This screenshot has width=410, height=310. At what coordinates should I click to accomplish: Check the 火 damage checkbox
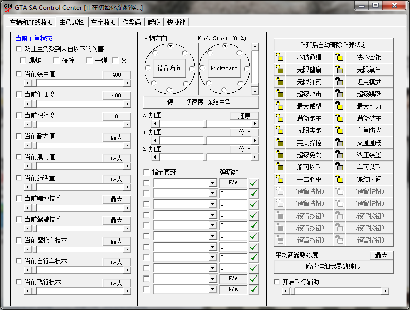[115, 61]
